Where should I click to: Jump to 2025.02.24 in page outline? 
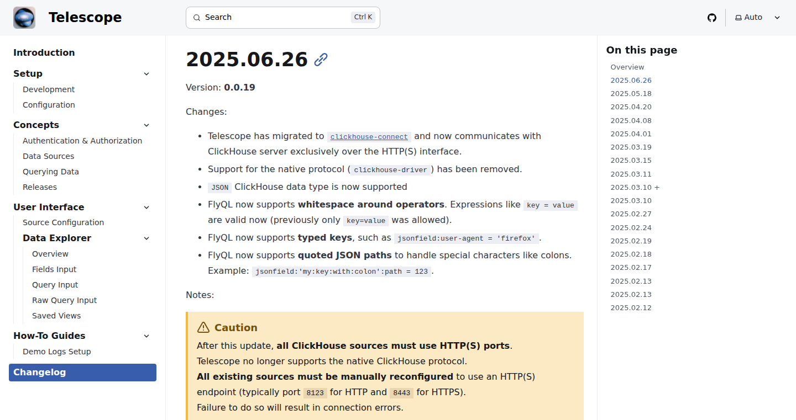631,228
